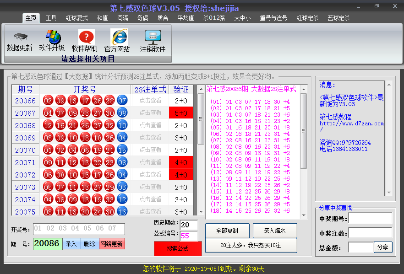The width and height of the screenshot is (404, 274).
Task: Click the 历史期数 input field
Action: [x=188, y=225]
